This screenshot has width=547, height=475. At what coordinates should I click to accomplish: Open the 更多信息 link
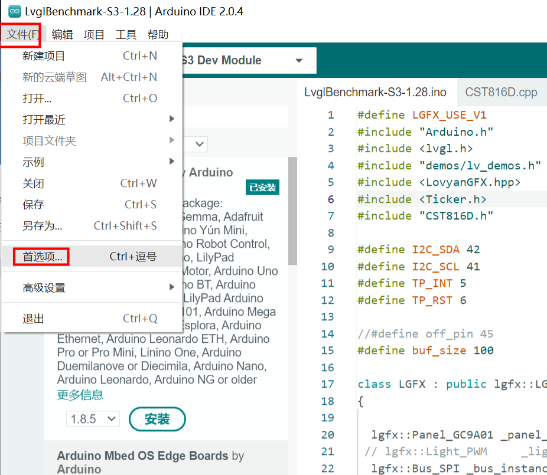tap(80, 395)
